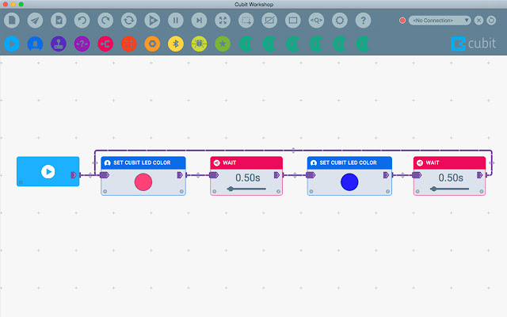507x317 pixels.
Task: Click the first Wait block's time slider
Action: point(247,189)
